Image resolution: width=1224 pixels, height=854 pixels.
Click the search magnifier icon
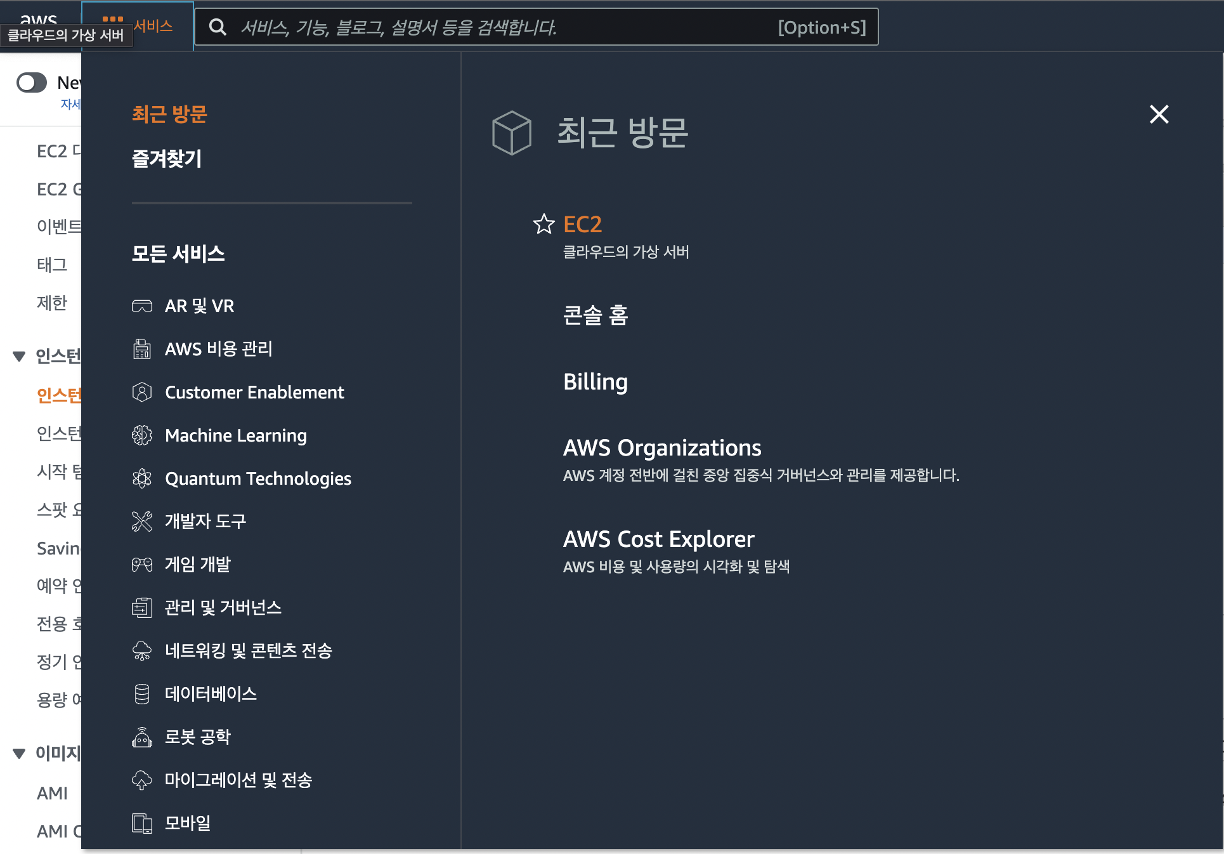click(218, 27)
